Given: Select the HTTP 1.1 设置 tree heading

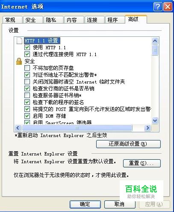Looking at the screenshot, I should [42, 41].
